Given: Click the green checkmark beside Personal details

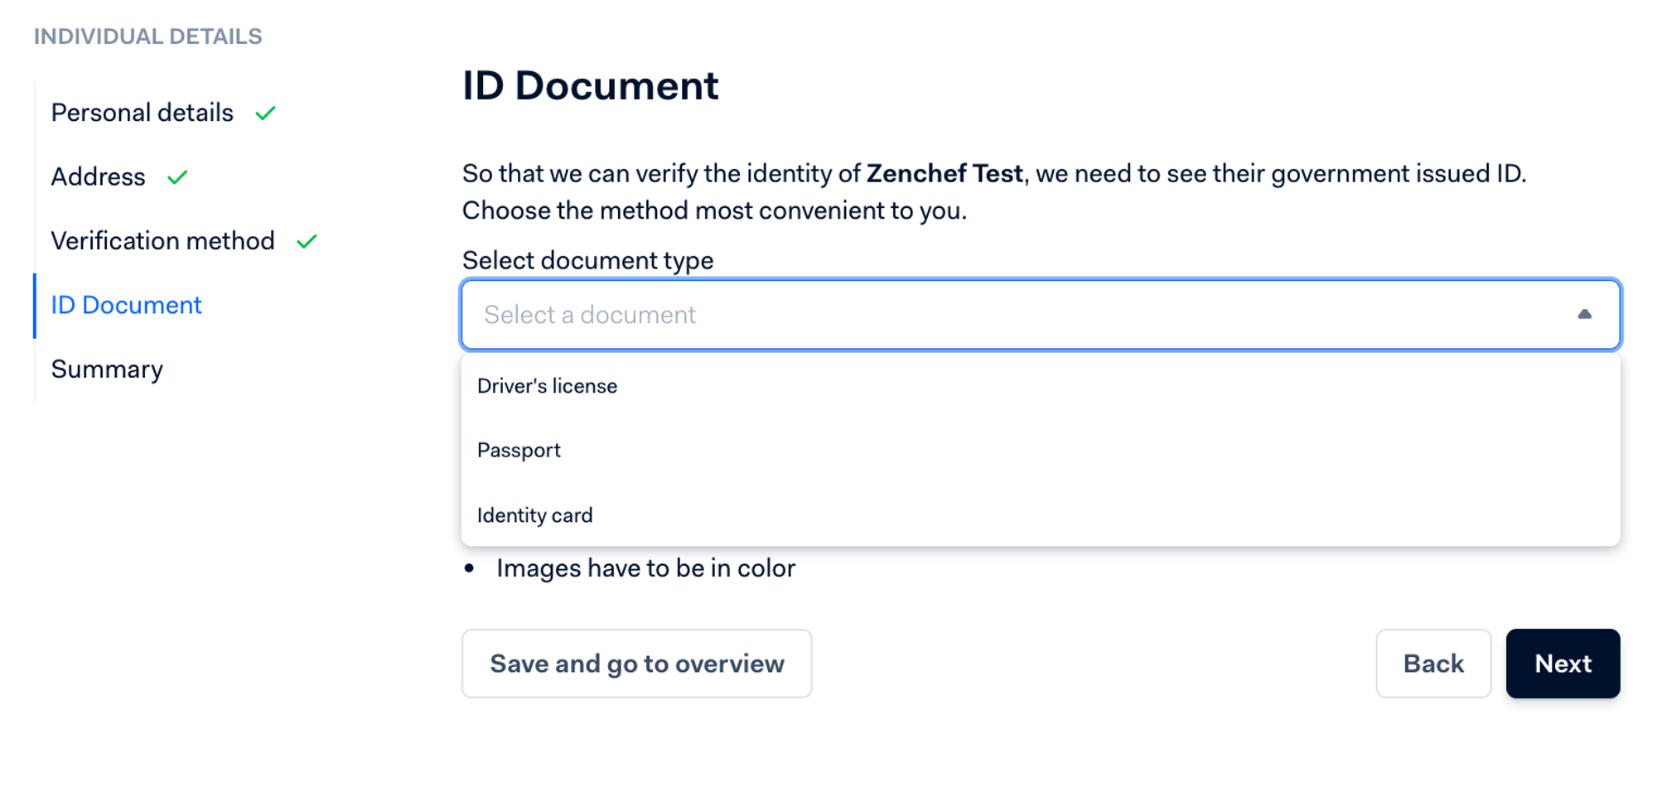Looking at the screenshot, I should click(x=265, y=113).
